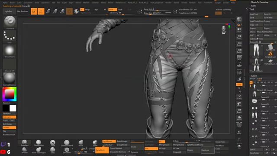Activate the Rotate transform button
The image size is (277, 156).
point(62,11)
